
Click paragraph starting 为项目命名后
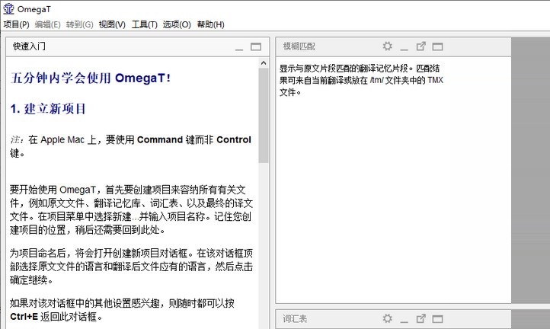point(131,267)
